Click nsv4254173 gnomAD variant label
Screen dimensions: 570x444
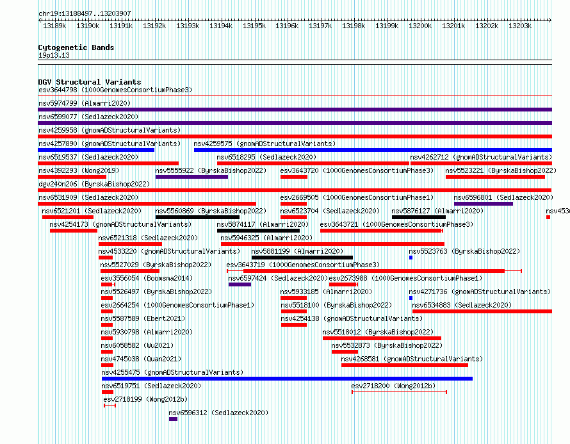click(x=120, y=224)
